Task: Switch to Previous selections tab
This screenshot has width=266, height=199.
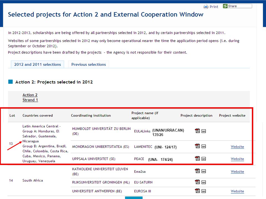Action: click(x=89, y=64)
